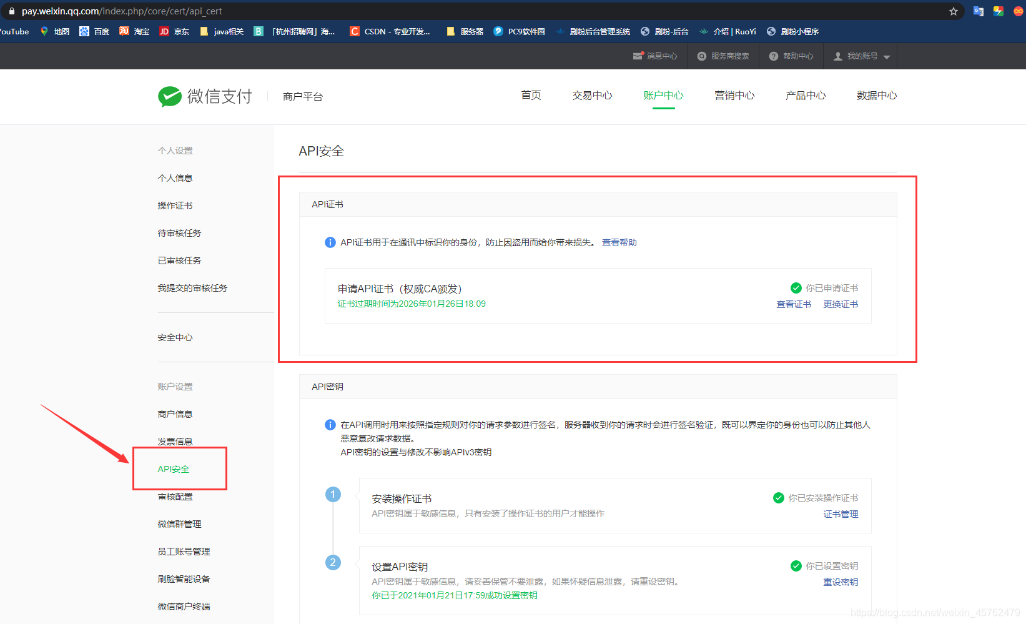
Task: Click the bookmark star icon in address bar
Action: click(953, 11)
